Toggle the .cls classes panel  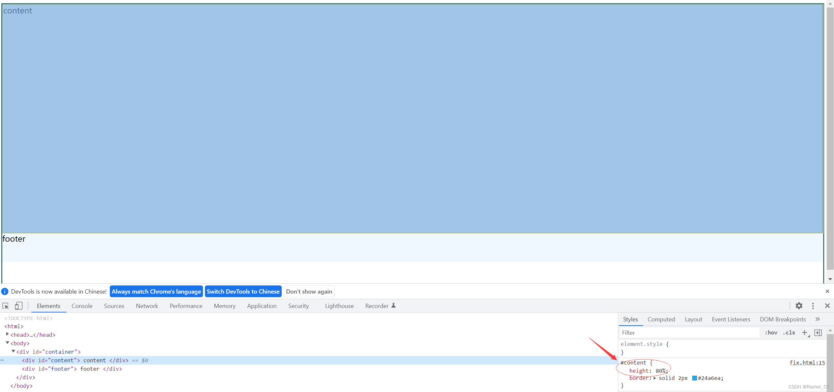coord(789,332)
